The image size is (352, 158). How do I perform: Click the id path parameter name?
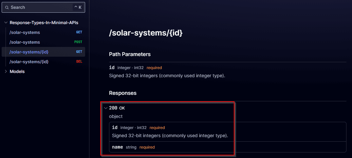(x=112, y=67)
